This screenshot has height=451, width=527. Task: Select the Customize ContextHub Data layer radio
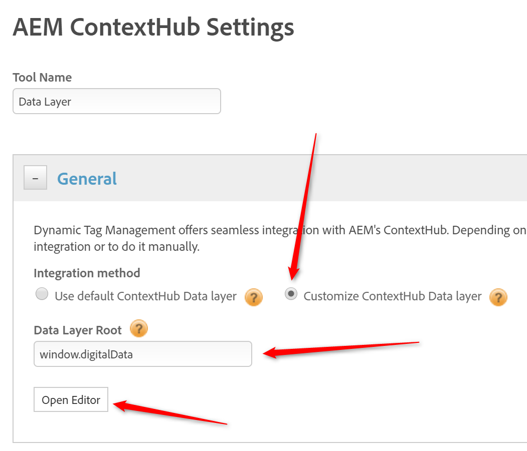coord(291,294)
